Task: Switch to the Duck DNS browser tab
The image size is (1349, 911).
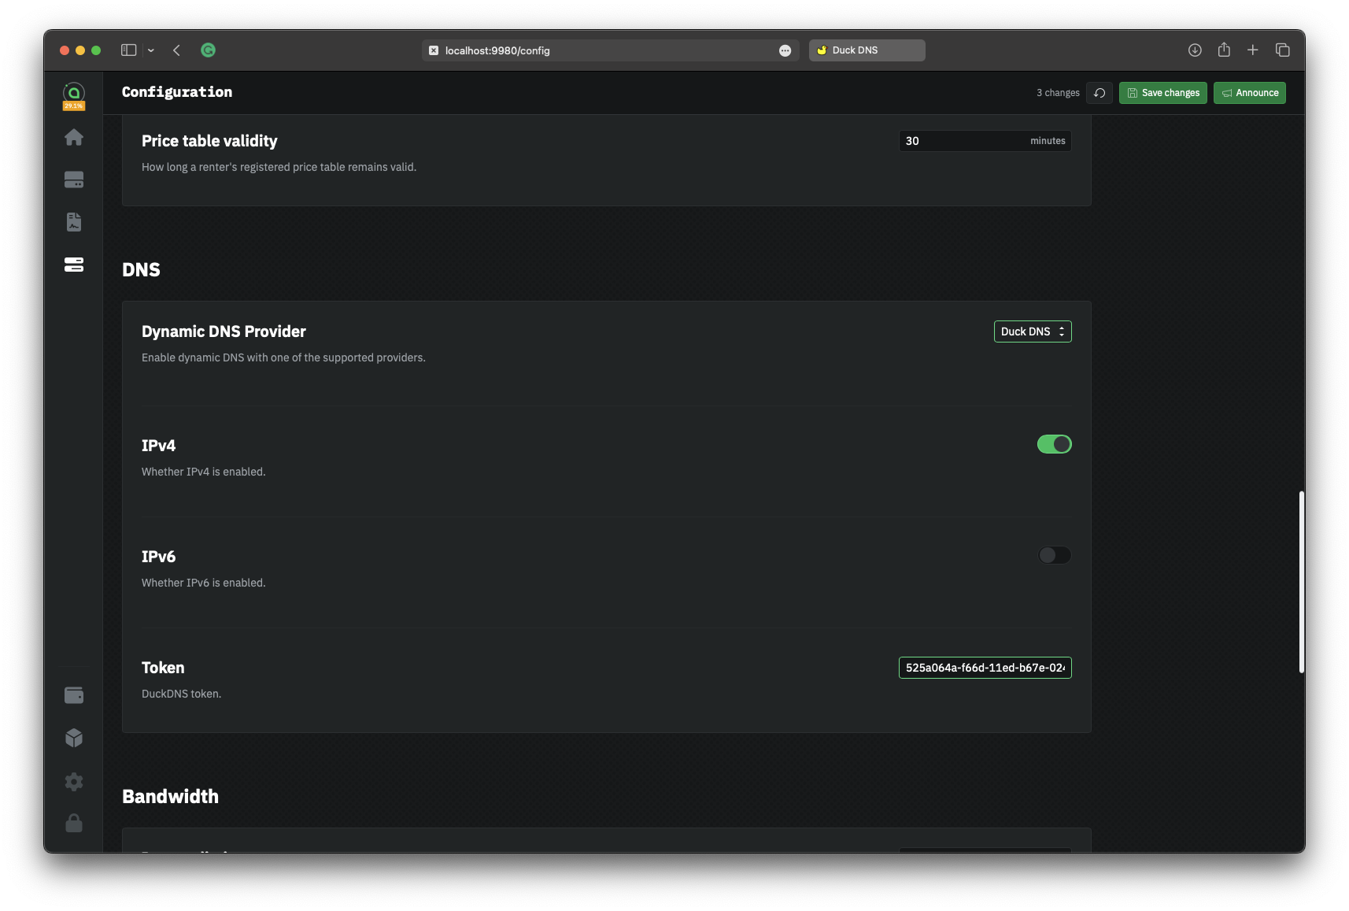Action: pyautogui.click(x=867, y=50)
